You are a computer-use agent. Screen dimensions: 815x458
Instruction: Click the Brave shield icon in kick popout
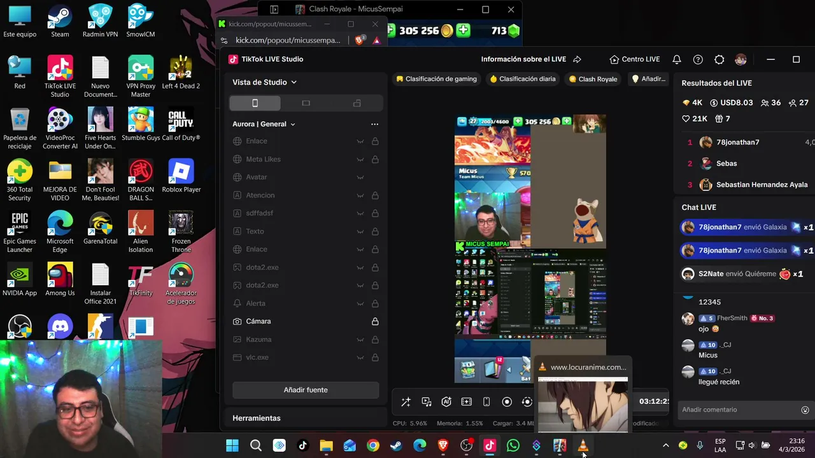[x=360, y=40]
